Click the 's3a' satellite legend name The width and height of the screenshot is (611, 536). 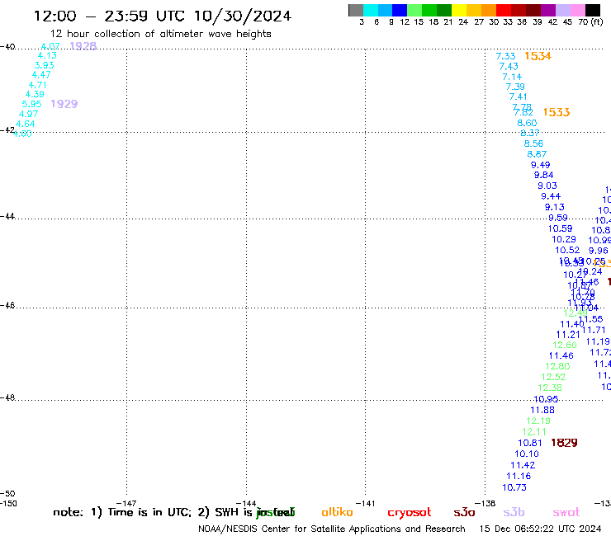[x=464, y=512]
